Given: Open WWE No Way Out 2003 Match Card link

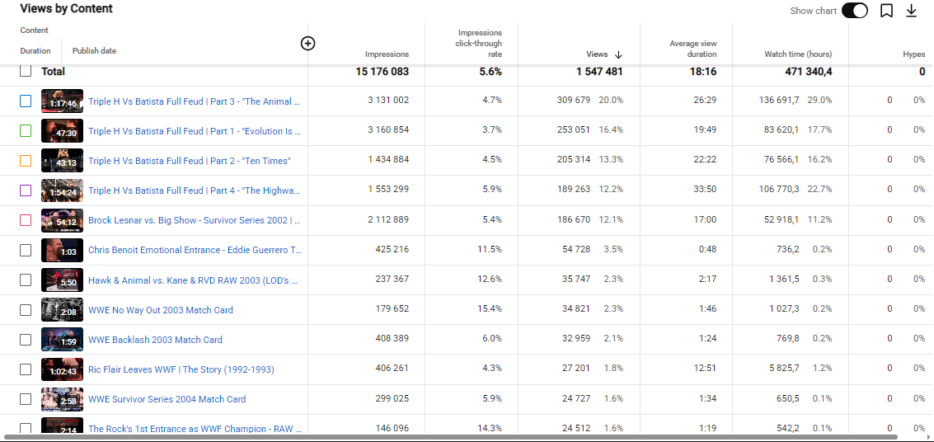Looking at the screenshot, I should 161,310.
